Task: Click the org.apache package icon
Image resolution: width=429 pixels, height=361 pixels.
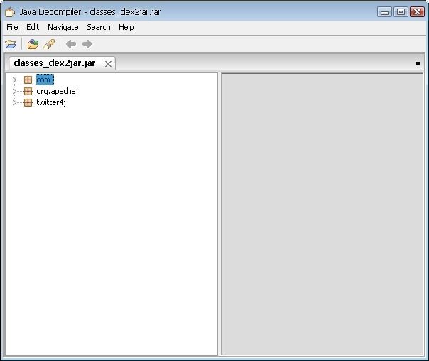Action: [x=28, y=91]
